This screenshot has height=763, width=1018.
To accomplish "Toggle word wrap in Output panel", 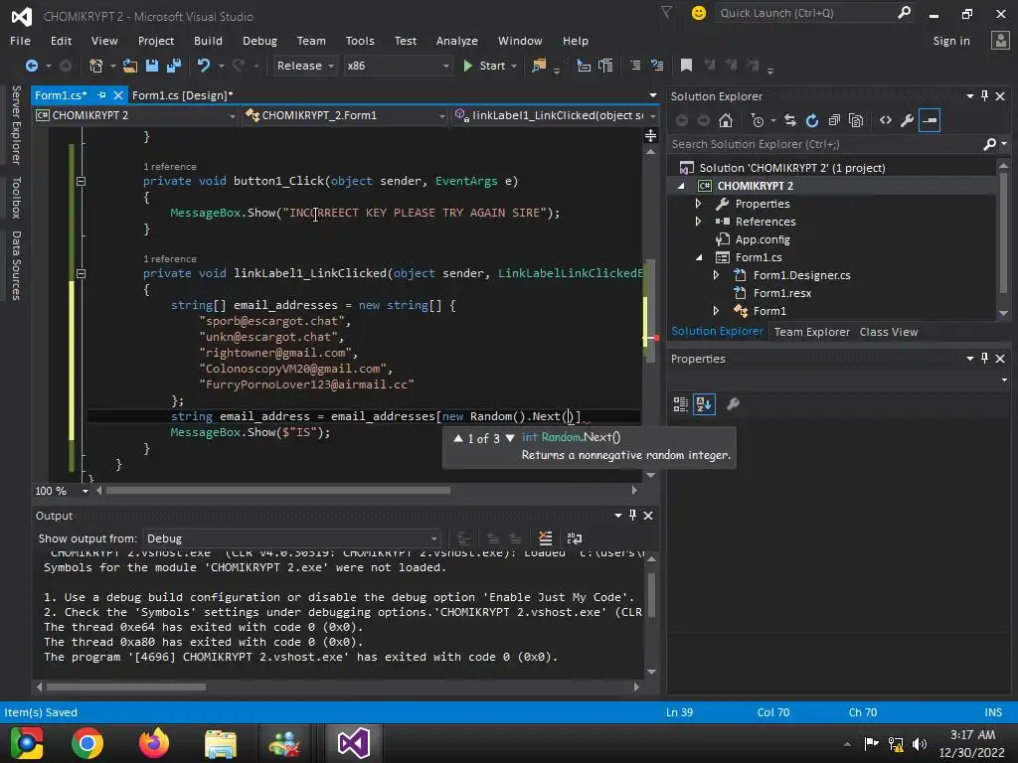I will click(575, 538).
